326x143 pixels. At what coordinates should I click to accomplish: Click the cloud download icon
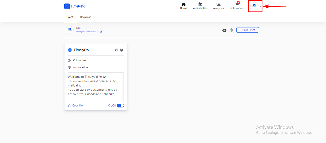(224, 30)
